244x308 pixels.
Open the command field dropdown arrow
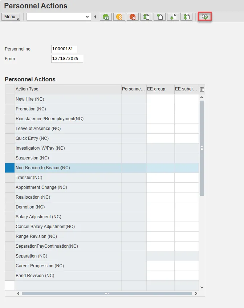[87, 17]
